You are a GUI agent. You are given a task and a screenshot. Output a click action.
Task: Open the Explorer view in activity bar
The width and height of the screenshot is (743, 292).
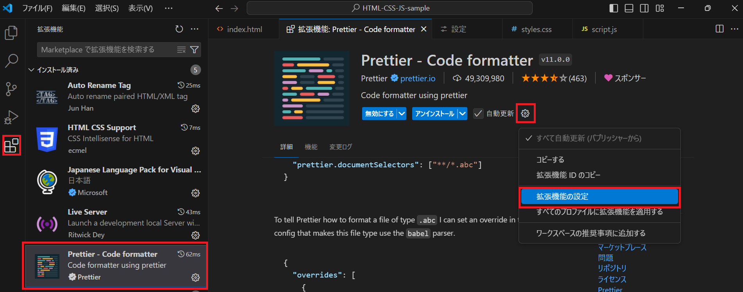pyautogui.click(x=11, y=33)
